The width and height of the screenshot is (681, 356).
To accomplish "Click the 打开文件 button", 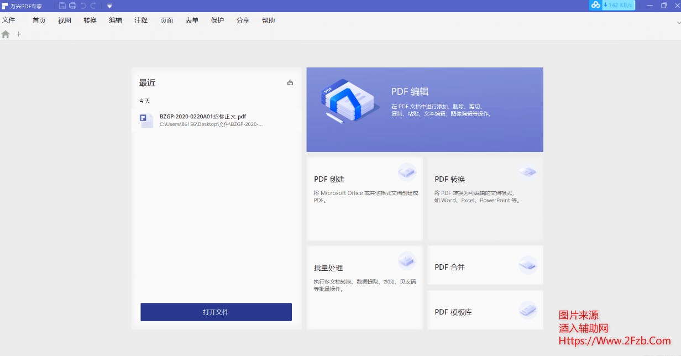I will point(216,312).
